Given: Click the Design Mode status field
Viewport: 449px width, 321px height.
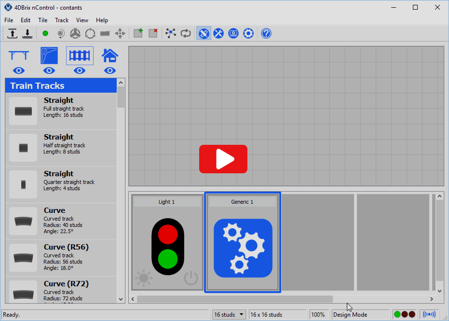Looking at the screenshot, I should 361,314.
